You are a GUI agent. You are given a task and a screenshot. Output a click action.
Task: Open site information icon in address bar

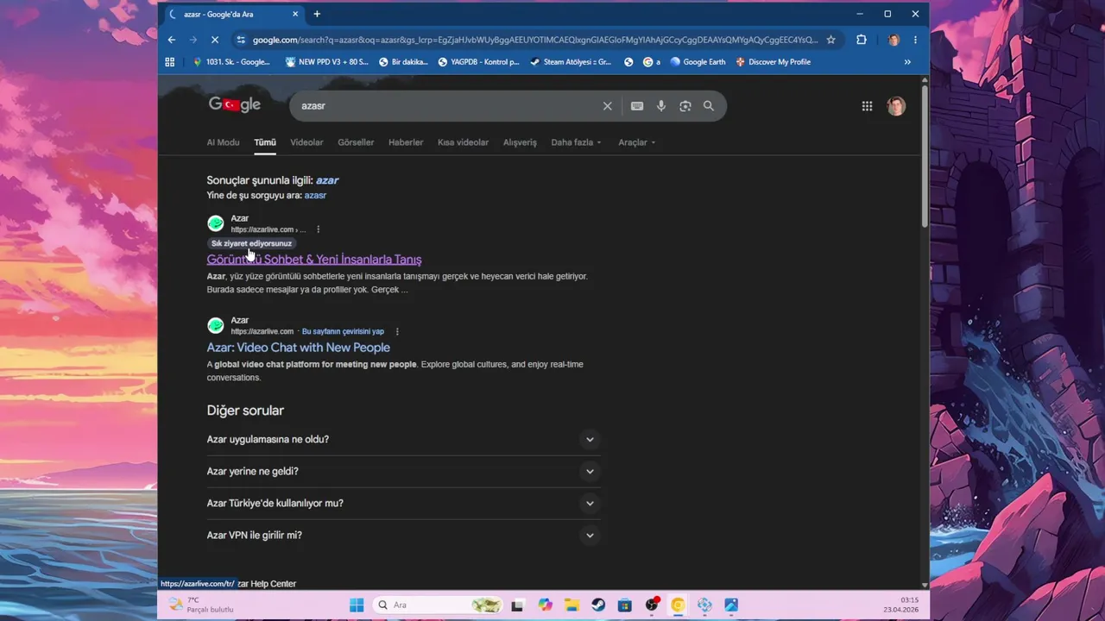pyautogui.click(x=241, y=40)
